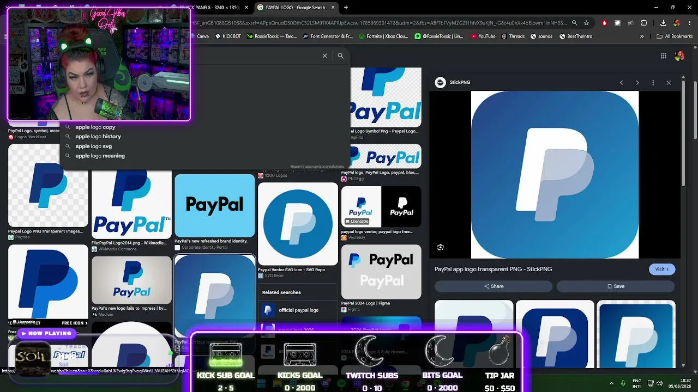Open the All Bookmarks folder

point(675,36)
